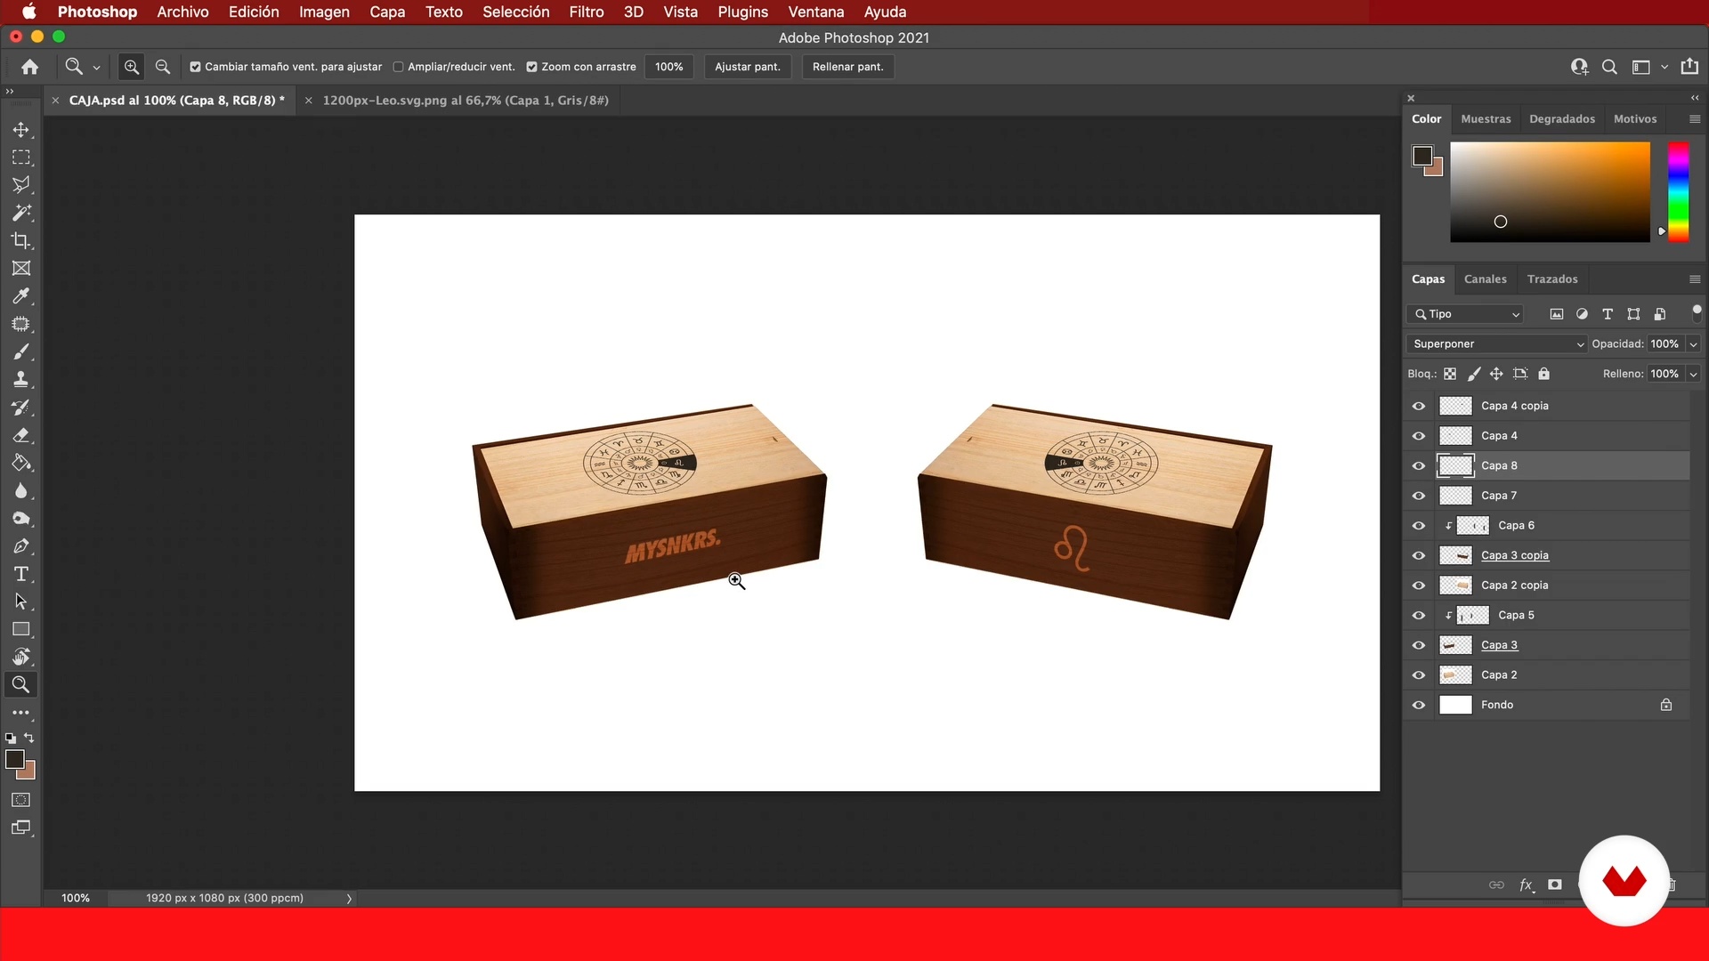The height and width of the screenshot is (961, 1709).
Task: Select the Blur tool
Action: click(x=21, y=490)
